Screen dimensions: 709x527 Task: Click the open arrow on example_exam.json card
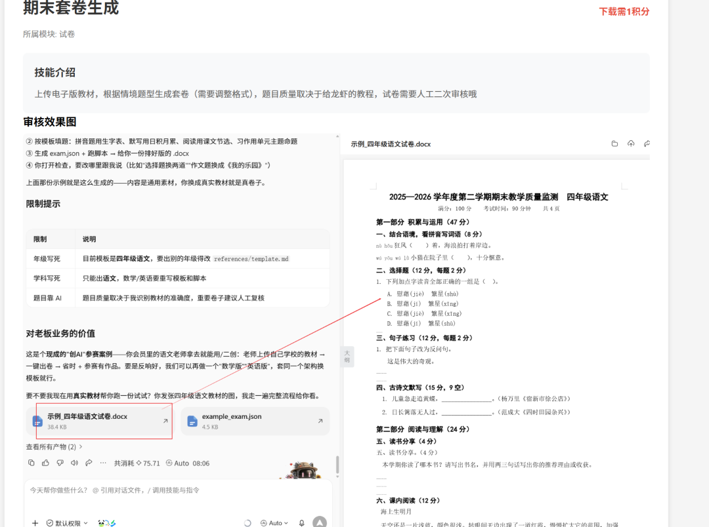point(320,421)
